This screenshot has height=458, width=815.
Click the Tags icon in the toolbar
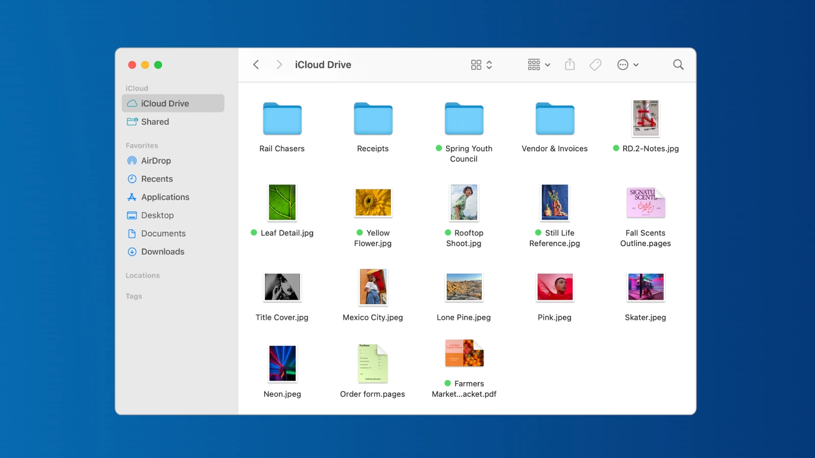click(595, 65)
